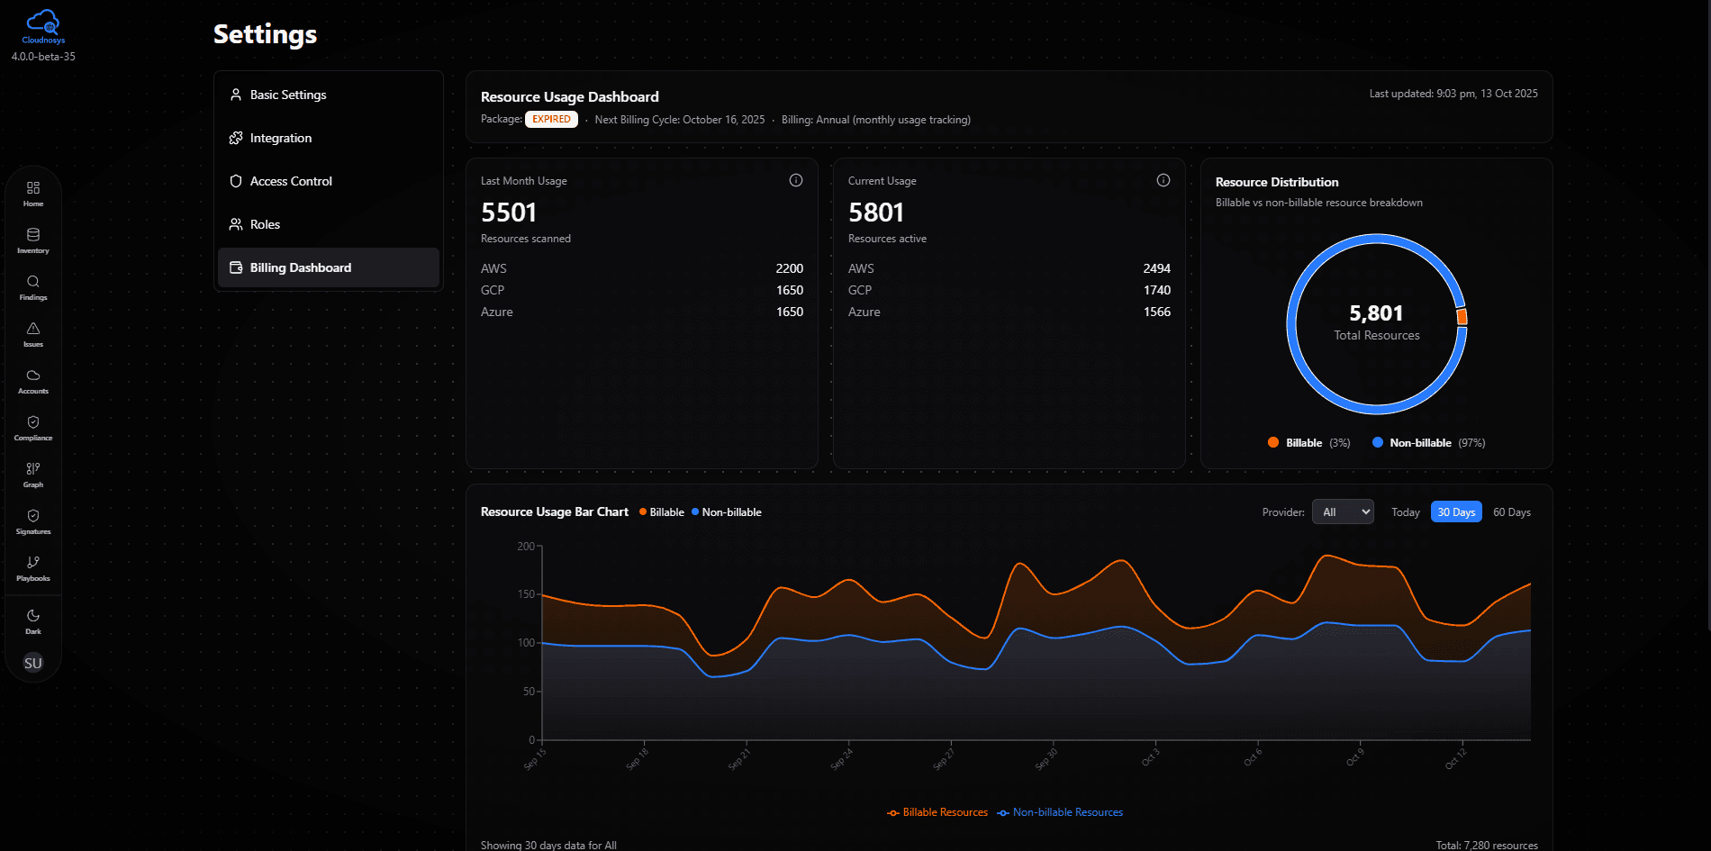This screenshot has width=1711, height=851.
Task: Click orange Billable dot in bar chart header
Action: (x=643, y=512)
